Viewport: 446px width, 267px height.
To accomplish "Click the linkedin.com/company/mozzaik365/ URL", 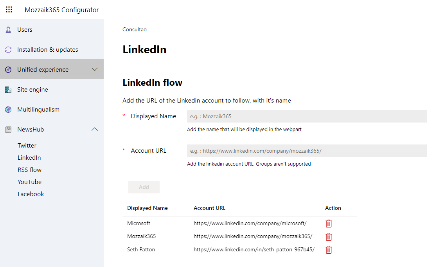I will pos(253,236).
